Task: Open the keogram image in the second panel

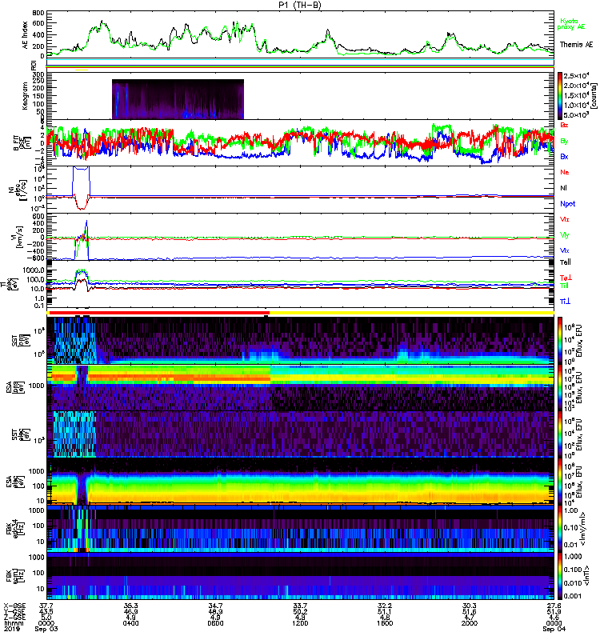Action: pyautogui.click(x=178, y=99)
